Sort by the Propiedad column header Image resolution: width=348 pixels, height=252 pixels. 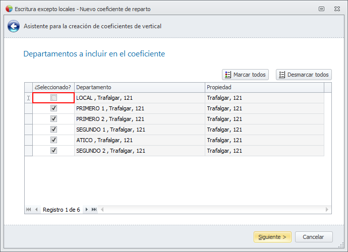pos(264,87)
